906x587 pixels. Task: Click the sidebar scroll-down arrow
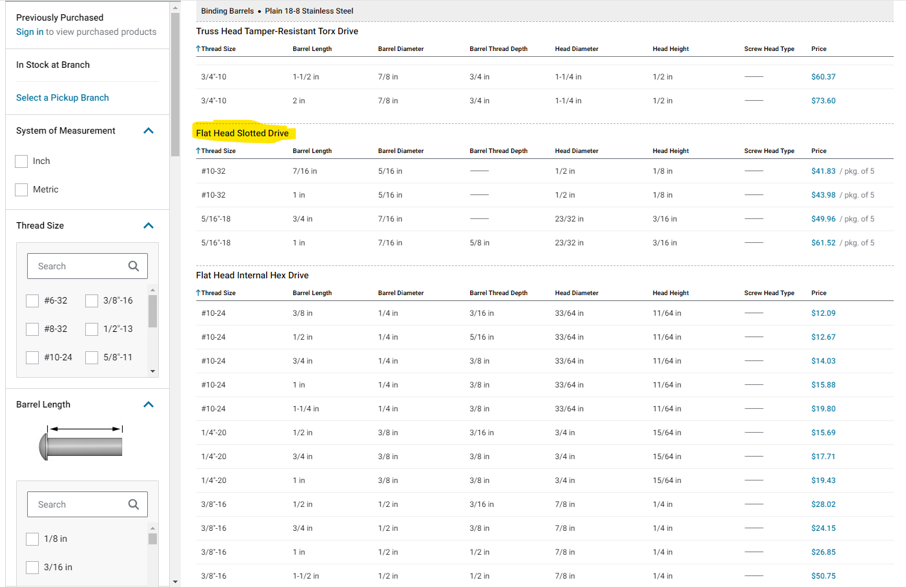pos(175,582)
